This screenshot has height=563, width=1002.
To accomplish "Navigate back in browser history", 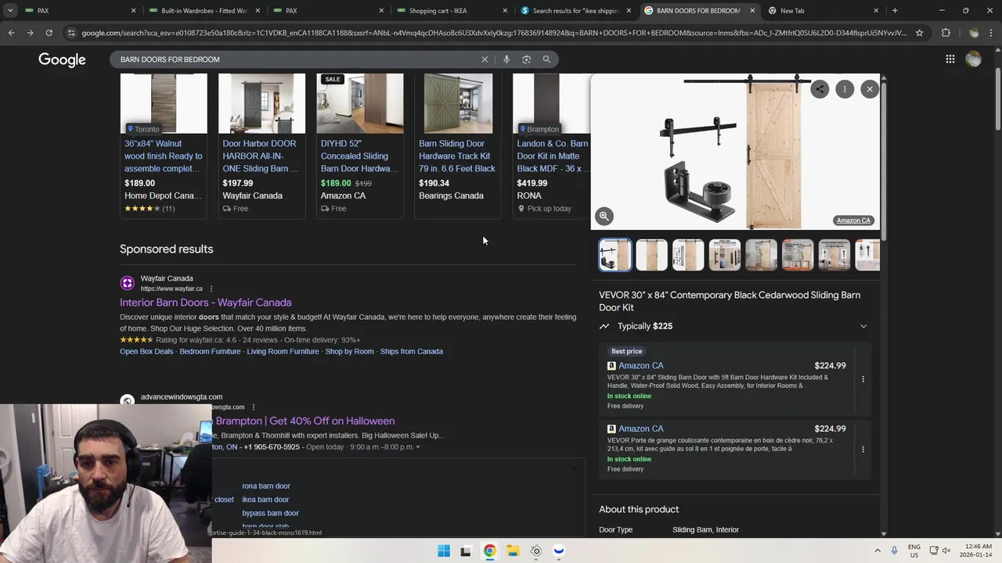I will tap(11, 33).
